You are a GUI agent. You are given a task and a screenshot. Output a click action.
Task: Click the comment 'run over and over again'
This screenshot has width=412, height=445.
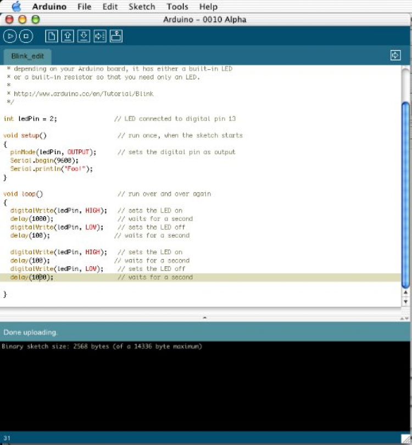click(164, 194)
